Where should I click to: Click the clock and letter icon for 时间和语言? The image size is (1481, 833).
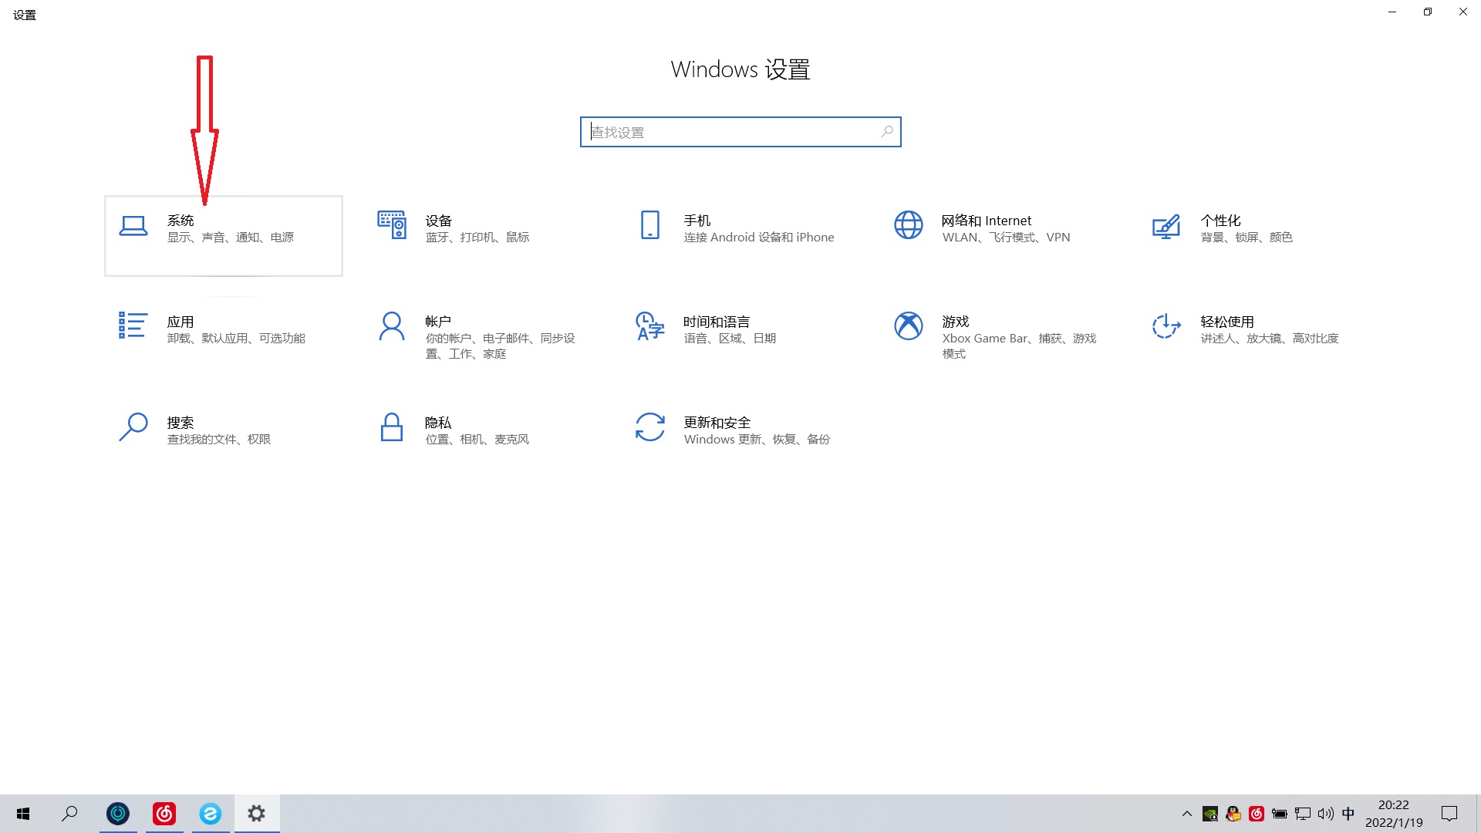pos(650,325)
